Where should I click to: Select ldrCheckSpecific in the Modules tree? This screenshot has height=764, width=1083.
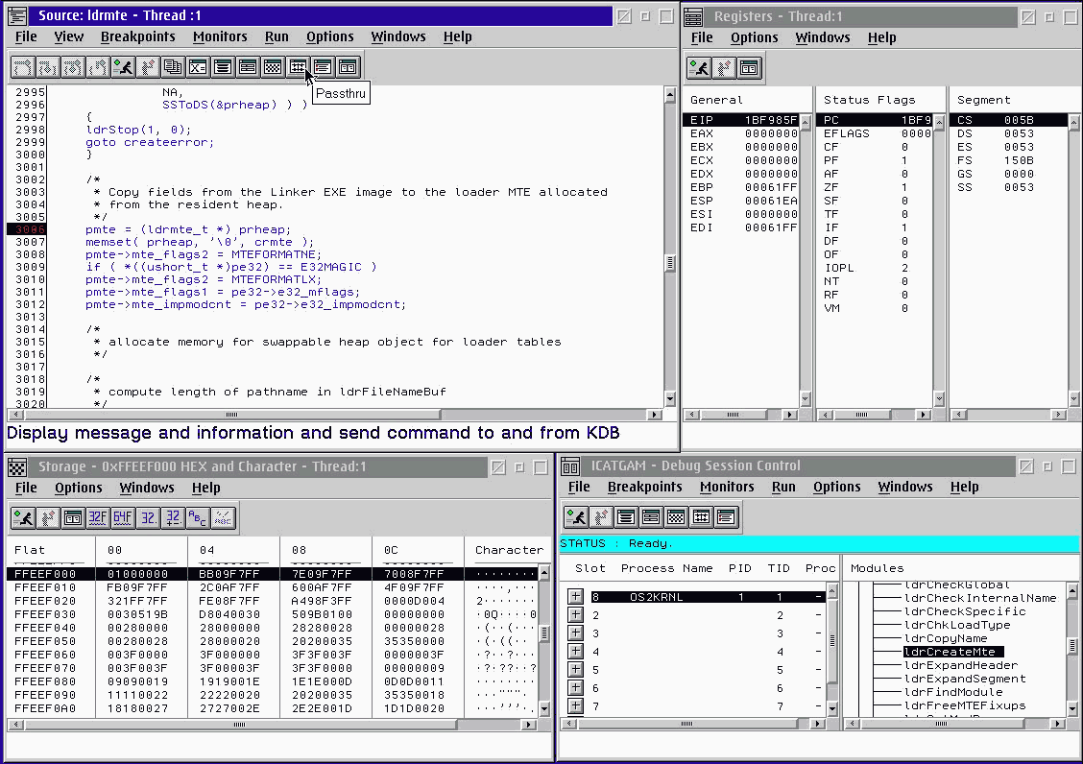(965, 611)
